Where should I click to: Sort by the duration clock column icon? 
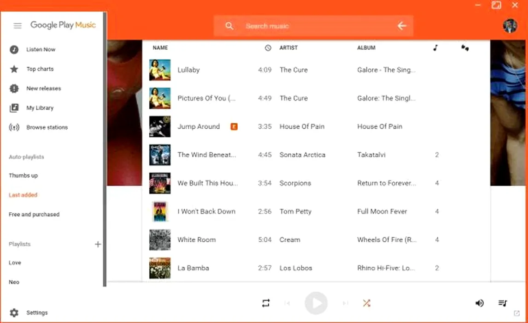point(268,48)
